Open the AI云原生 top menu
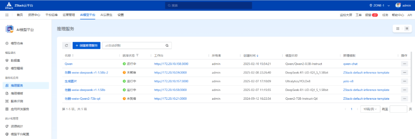415x139 pixels. [x=106, y=15]
